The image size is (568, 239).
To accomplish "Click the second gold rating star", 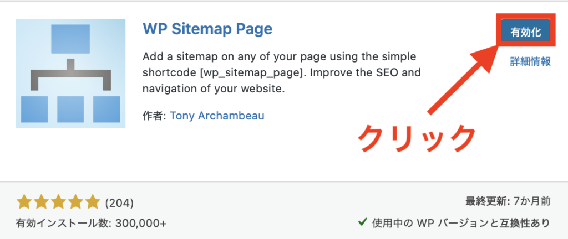I will [41, 202].
